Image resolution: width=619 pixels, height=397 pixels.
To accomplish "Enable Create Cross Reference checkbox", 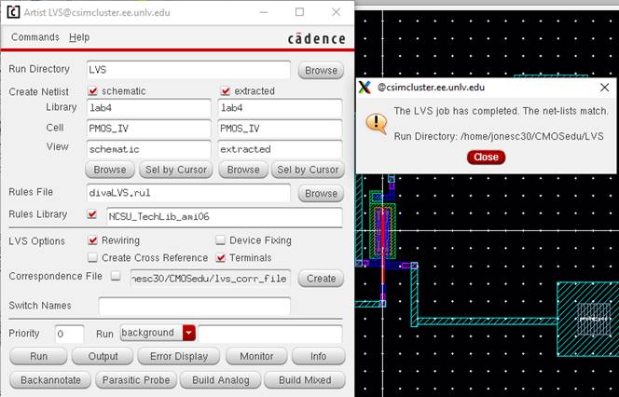I will (92, 258).
